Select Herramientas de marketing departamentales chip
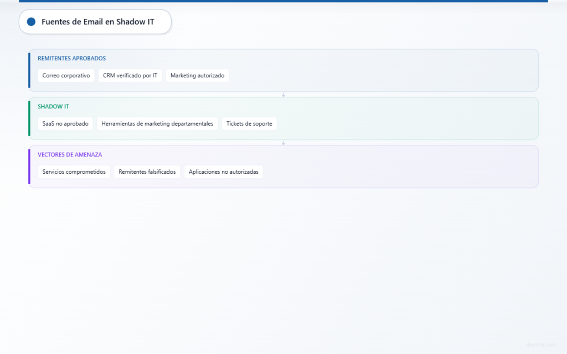Image resolution: width=567 pixels, height=354 pixels. pyautogui.click(x=157, y=123)
